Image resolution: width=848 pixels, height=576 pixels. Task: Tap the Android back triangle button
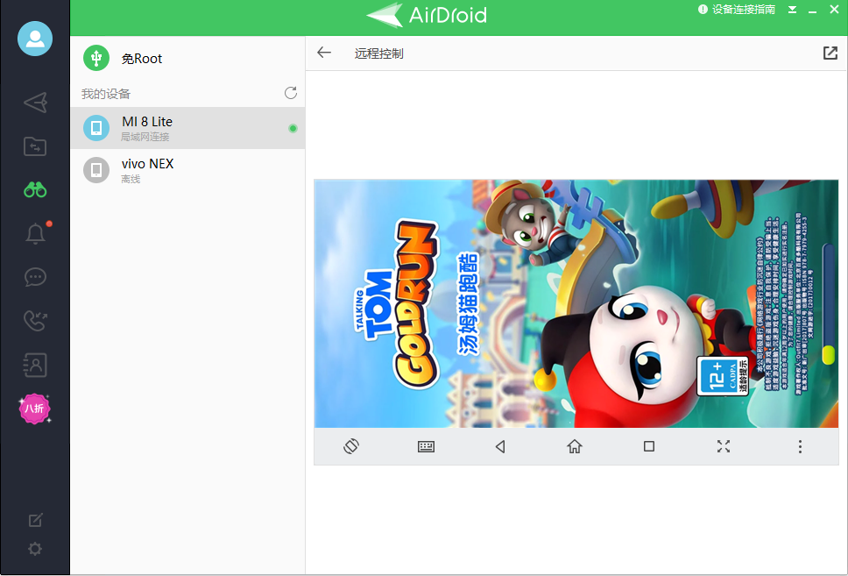coord(500,446)
